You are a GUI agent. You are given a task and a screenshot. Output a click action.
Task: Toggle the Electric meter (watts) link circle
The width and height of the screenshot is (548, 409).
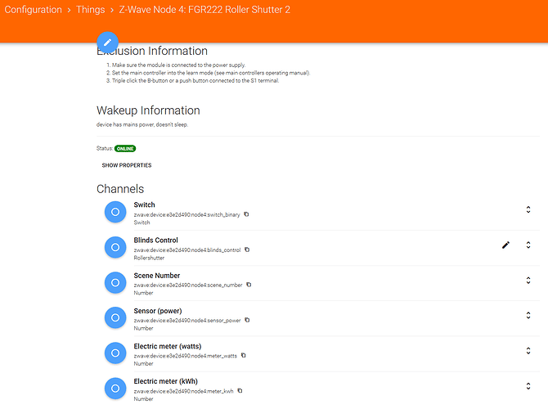pyautogui.click(x=115, y=353)
